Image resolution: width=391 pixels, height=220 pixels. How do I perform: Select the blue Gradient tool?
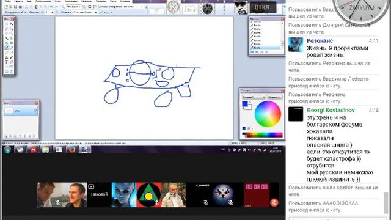pyautogui.click(x=12, y=43)
